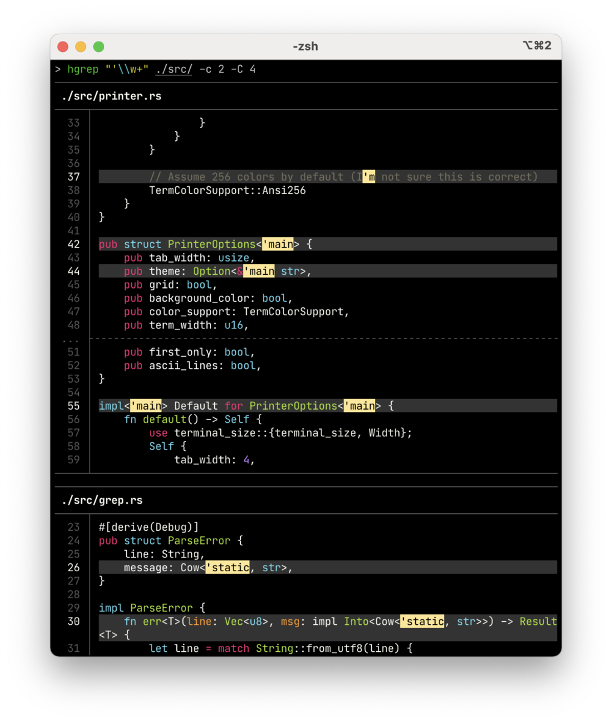Click the red close window button

63,46
